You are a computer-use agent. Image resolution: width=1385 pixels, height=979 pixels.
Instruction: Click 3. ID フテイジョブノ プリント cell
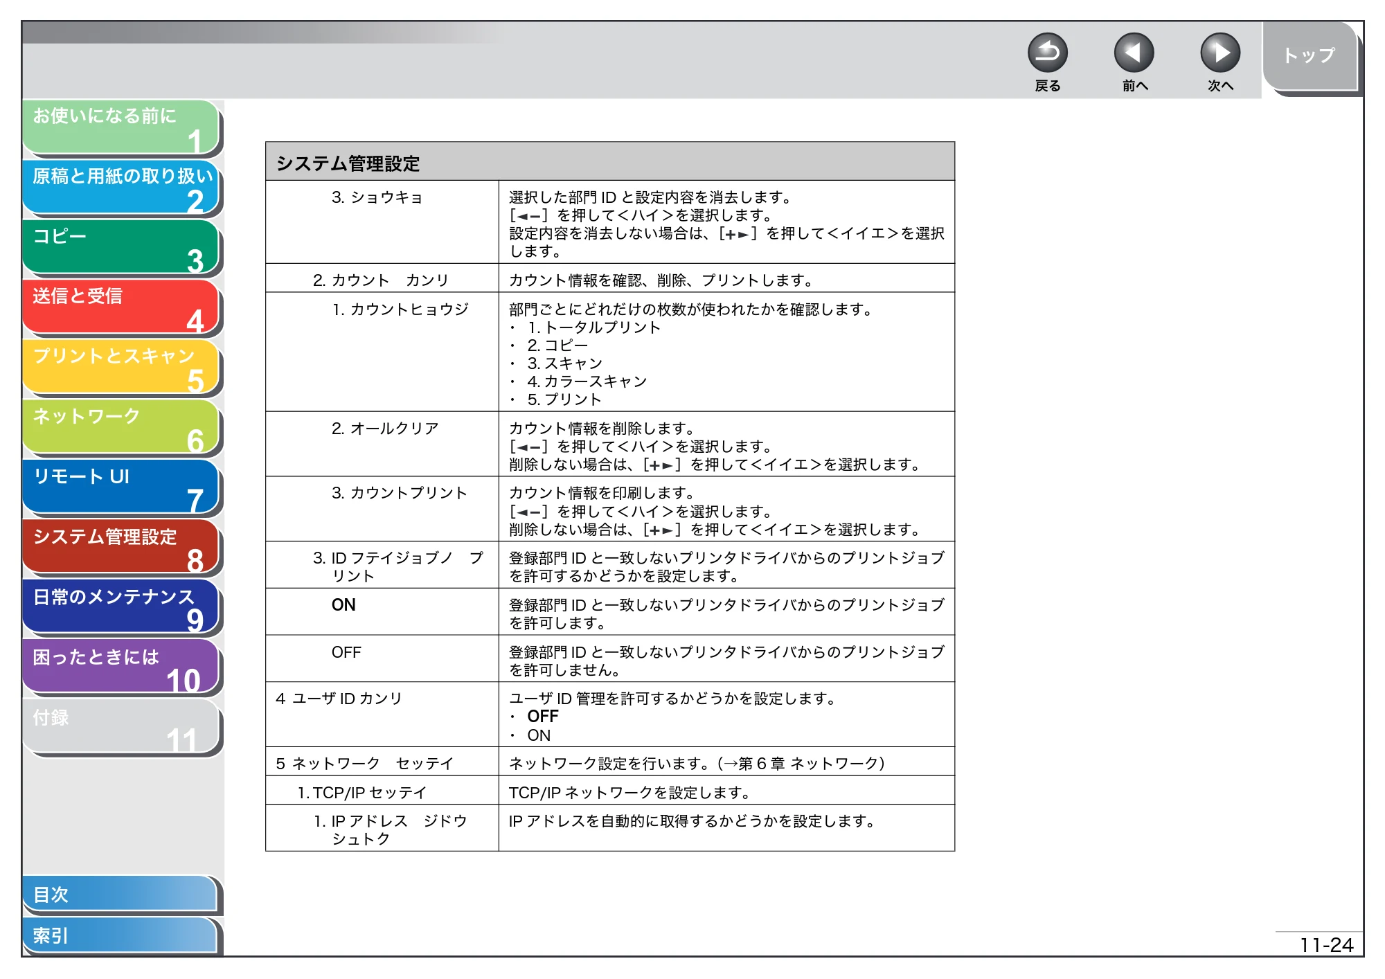click(x=382, y=565)
